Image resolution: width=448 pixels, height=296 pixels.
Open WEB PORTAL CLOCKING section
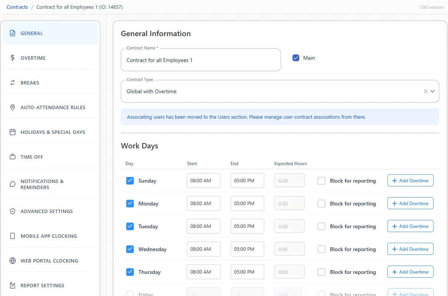pyautogui.click(x=50, y=261)
